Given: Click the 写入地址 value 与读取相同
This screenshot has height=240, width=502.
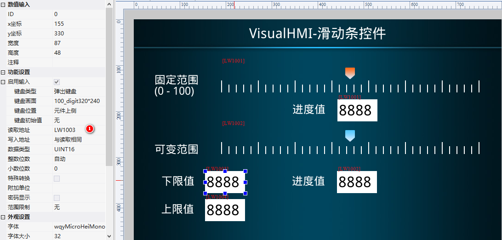Looking at the screenshot, I should click(79, 139).
